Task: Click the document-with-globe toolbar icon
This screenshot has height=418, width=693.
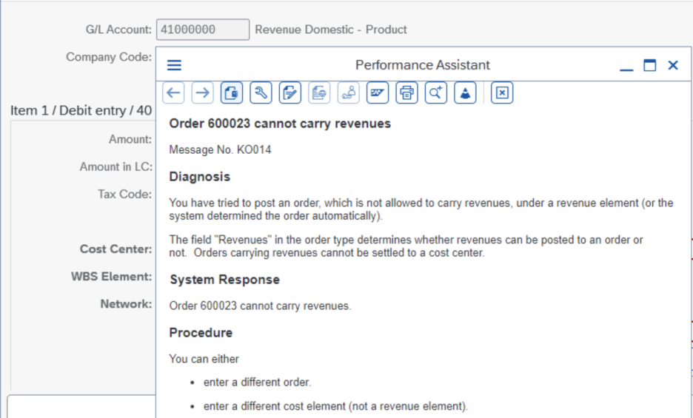Action: click(319, 92)
